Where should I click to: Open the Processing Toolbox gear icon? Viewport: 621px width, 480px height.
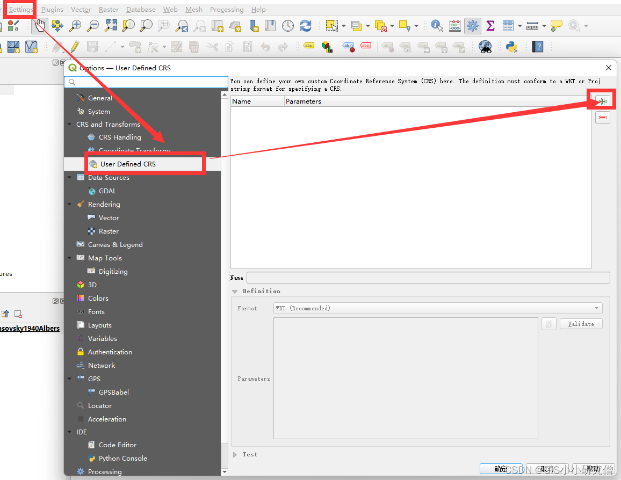(473, 26)
